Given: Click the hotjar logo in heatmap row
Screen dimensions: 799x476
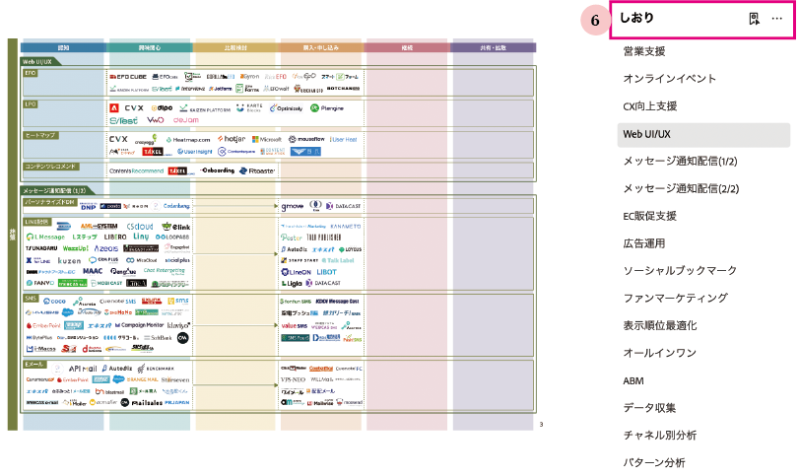Looking at the screenshot, I should point(232,139).
